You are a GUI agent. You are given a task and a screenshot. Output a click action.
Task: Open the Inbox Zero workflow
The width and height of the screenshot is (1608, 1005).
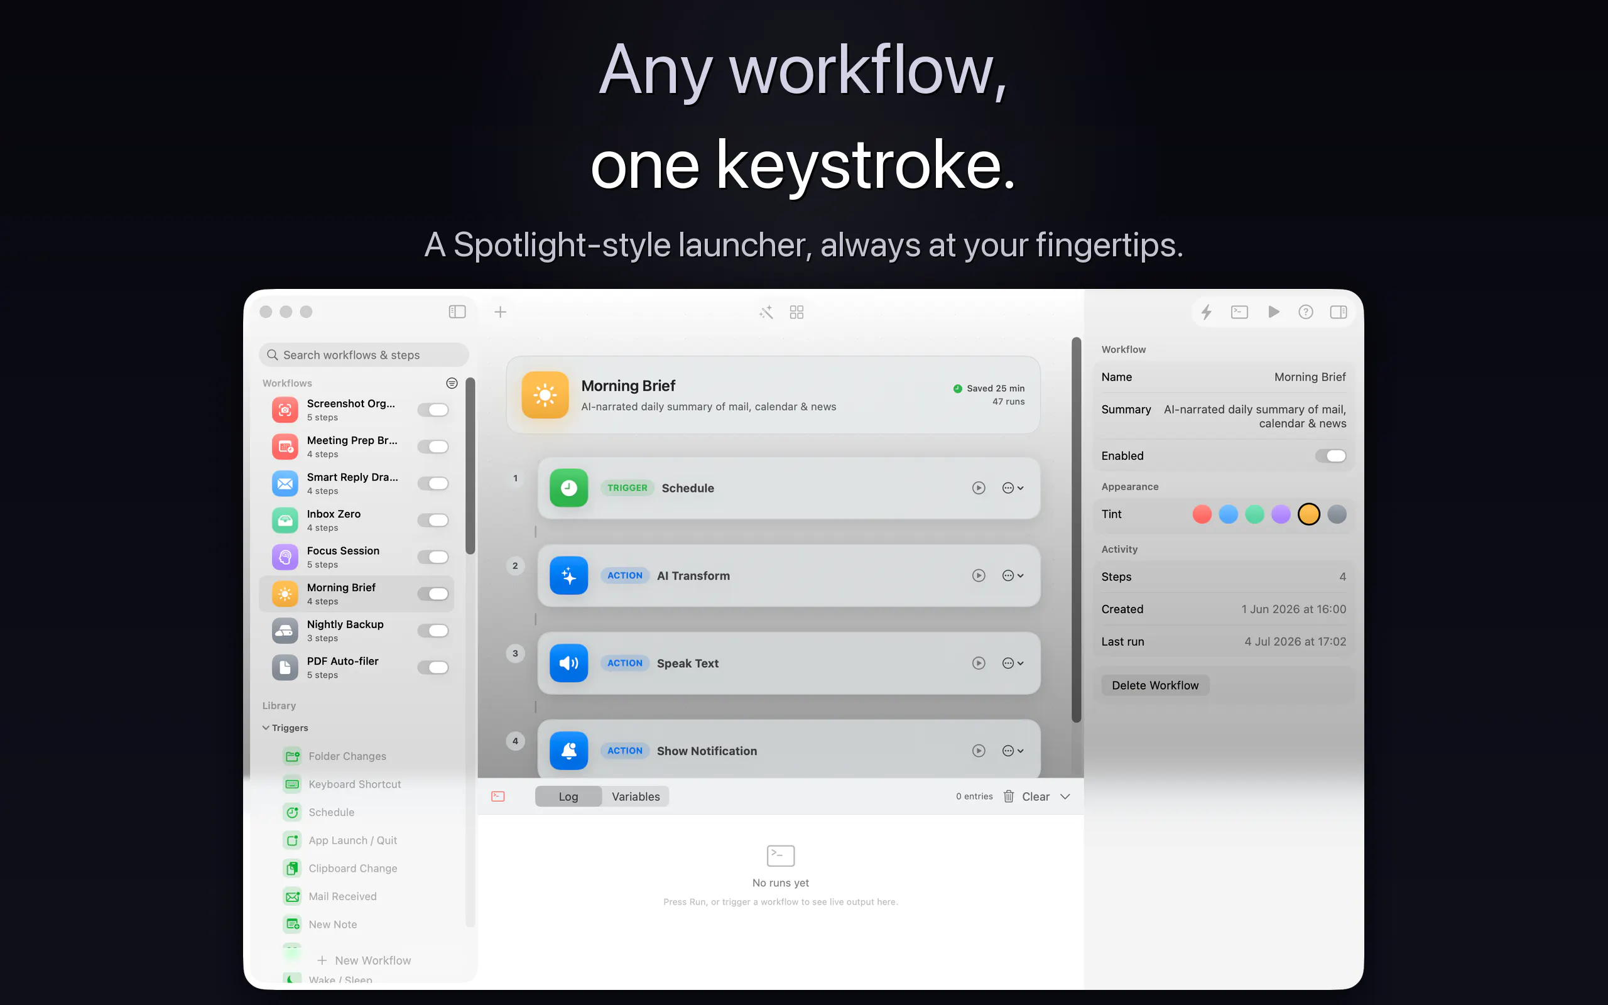[356, 521]
